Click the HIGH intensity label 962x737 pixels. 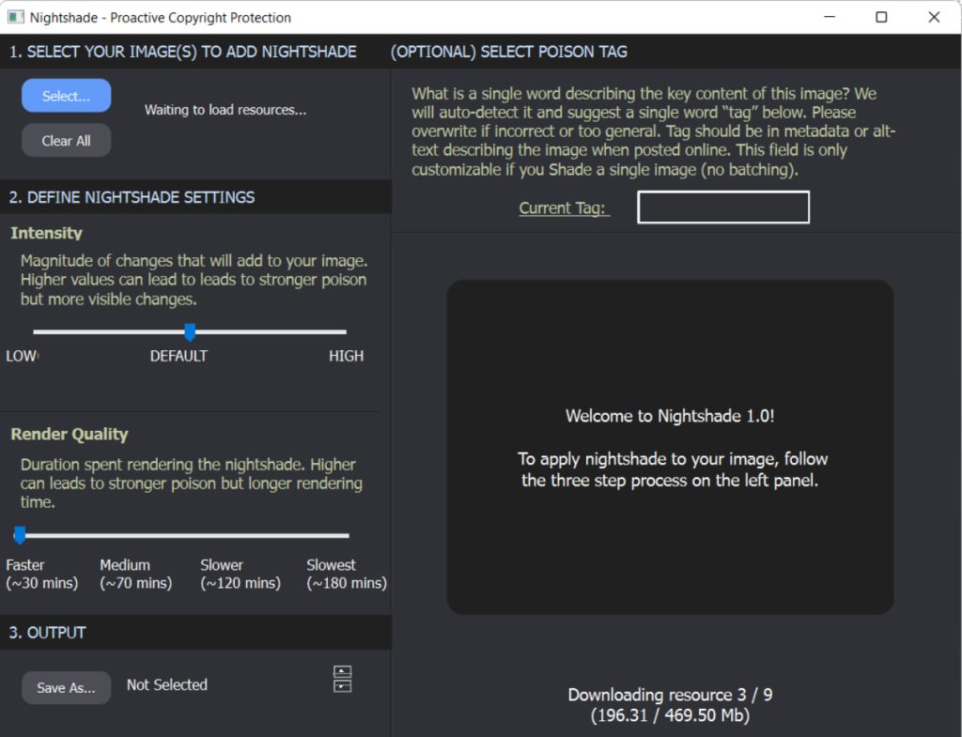point(346,356)
